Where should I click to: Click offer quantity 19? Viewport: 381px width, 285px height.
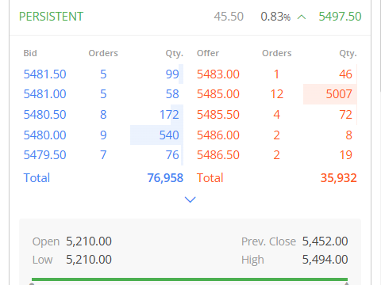pyautogui.click(x=346, y=155)
